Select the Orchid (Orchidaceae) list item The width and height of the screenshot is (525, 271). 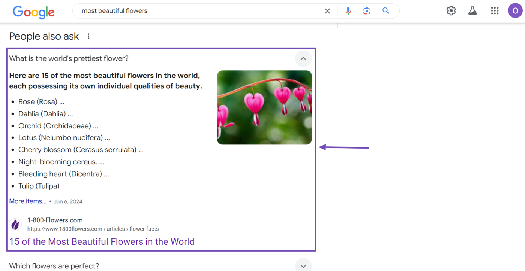[x=58, y=126]
